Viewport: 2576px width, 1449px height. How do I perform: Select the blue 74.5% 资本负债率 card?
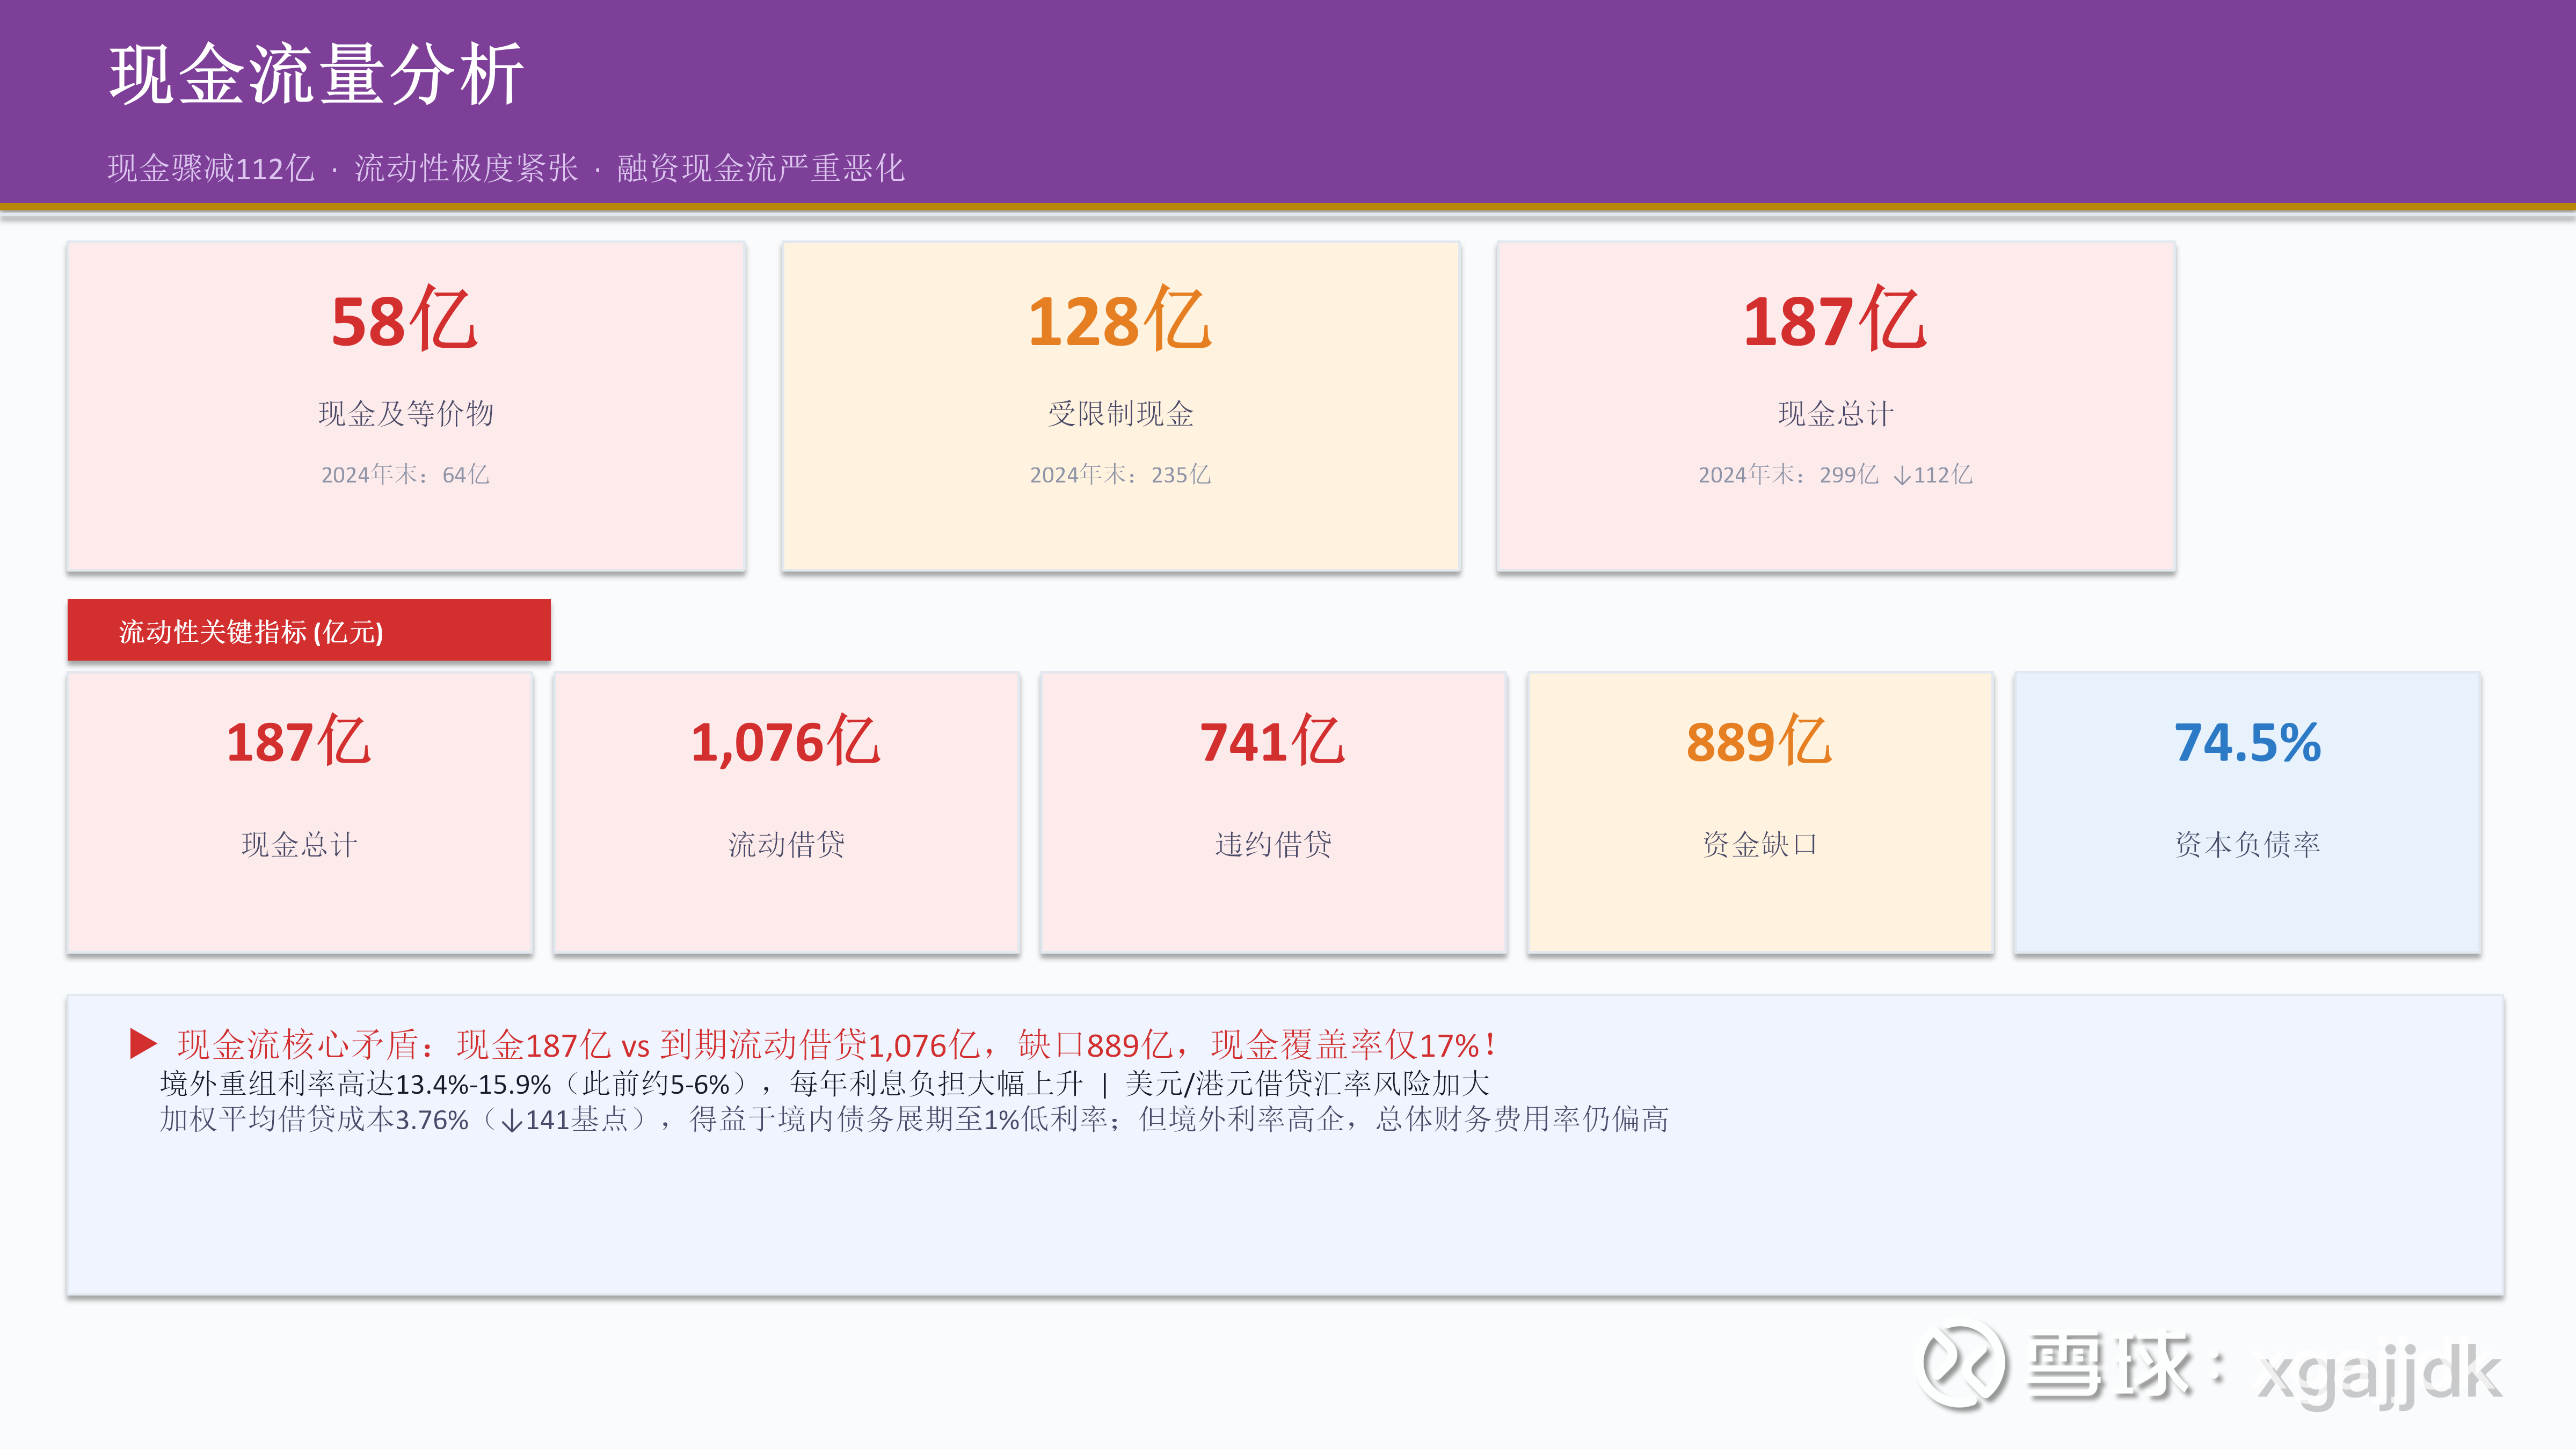point(2247,811)
